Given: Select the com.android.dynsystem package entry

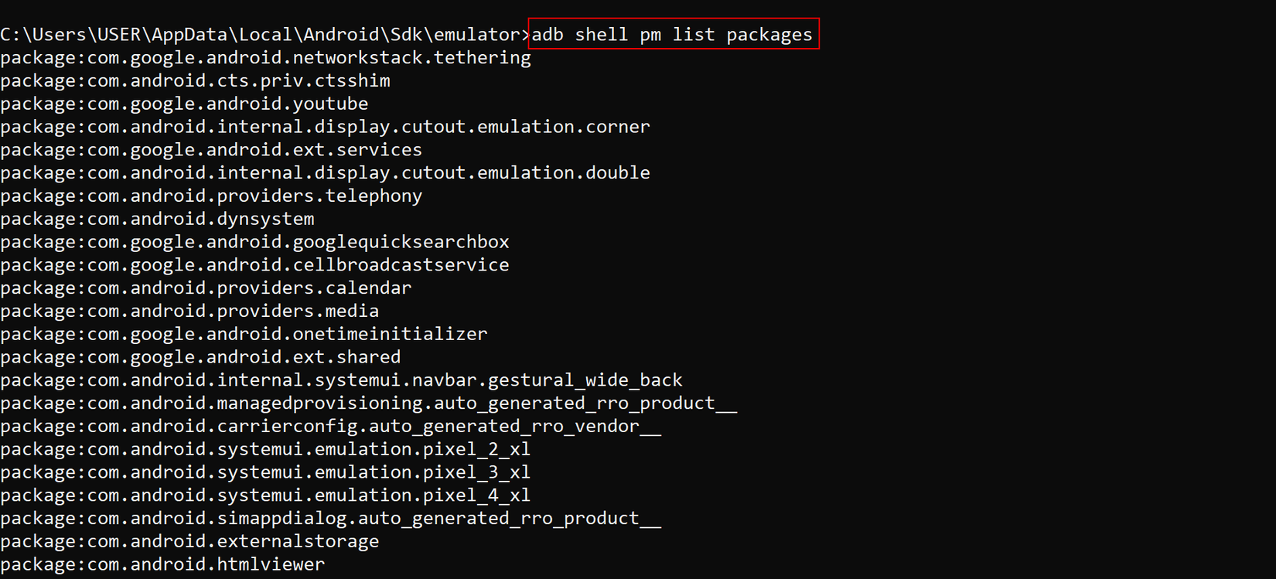Looking at the screenshot, I should coord(157,219).
